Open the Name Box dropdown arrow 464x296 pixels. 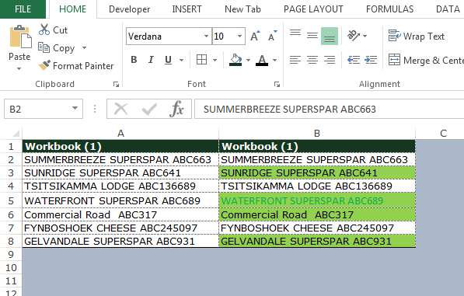pos(75,109)
